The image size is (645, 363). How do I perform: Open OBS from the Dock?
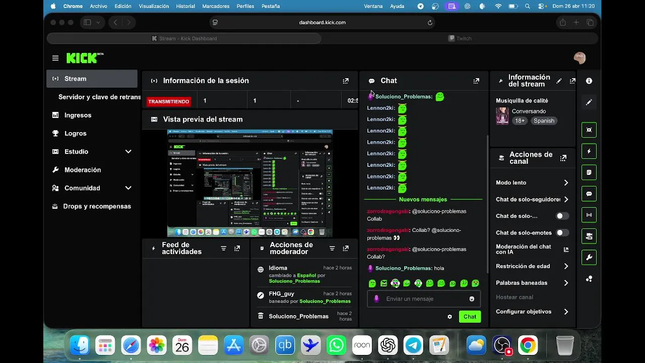point(502,345)
